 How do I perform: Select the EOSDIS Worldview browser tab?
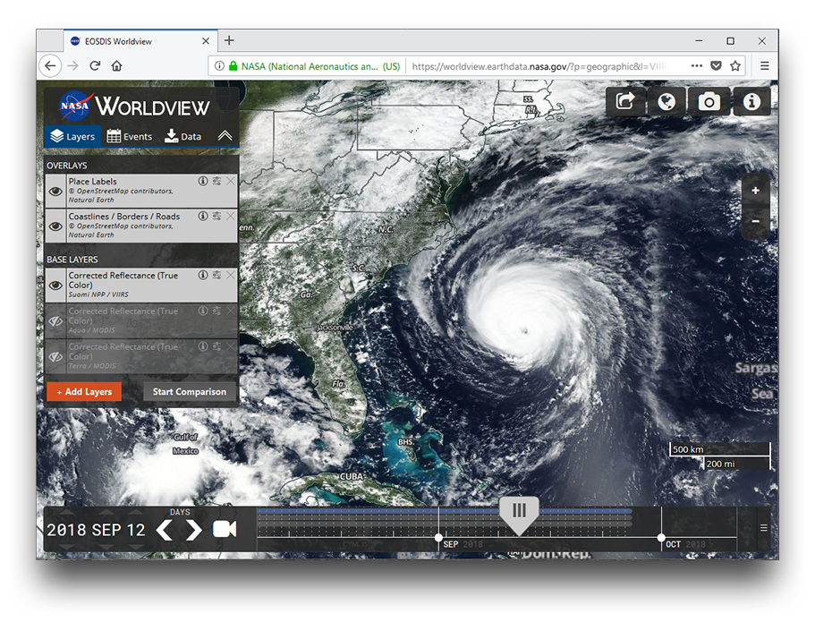tap(140, 41)
